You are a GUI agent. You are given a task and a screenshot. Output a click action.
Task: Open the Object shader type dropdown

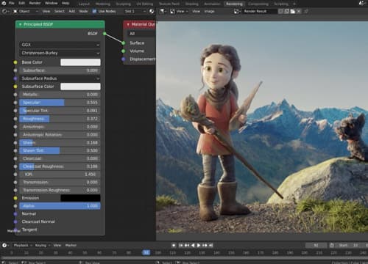click(26, 11)
